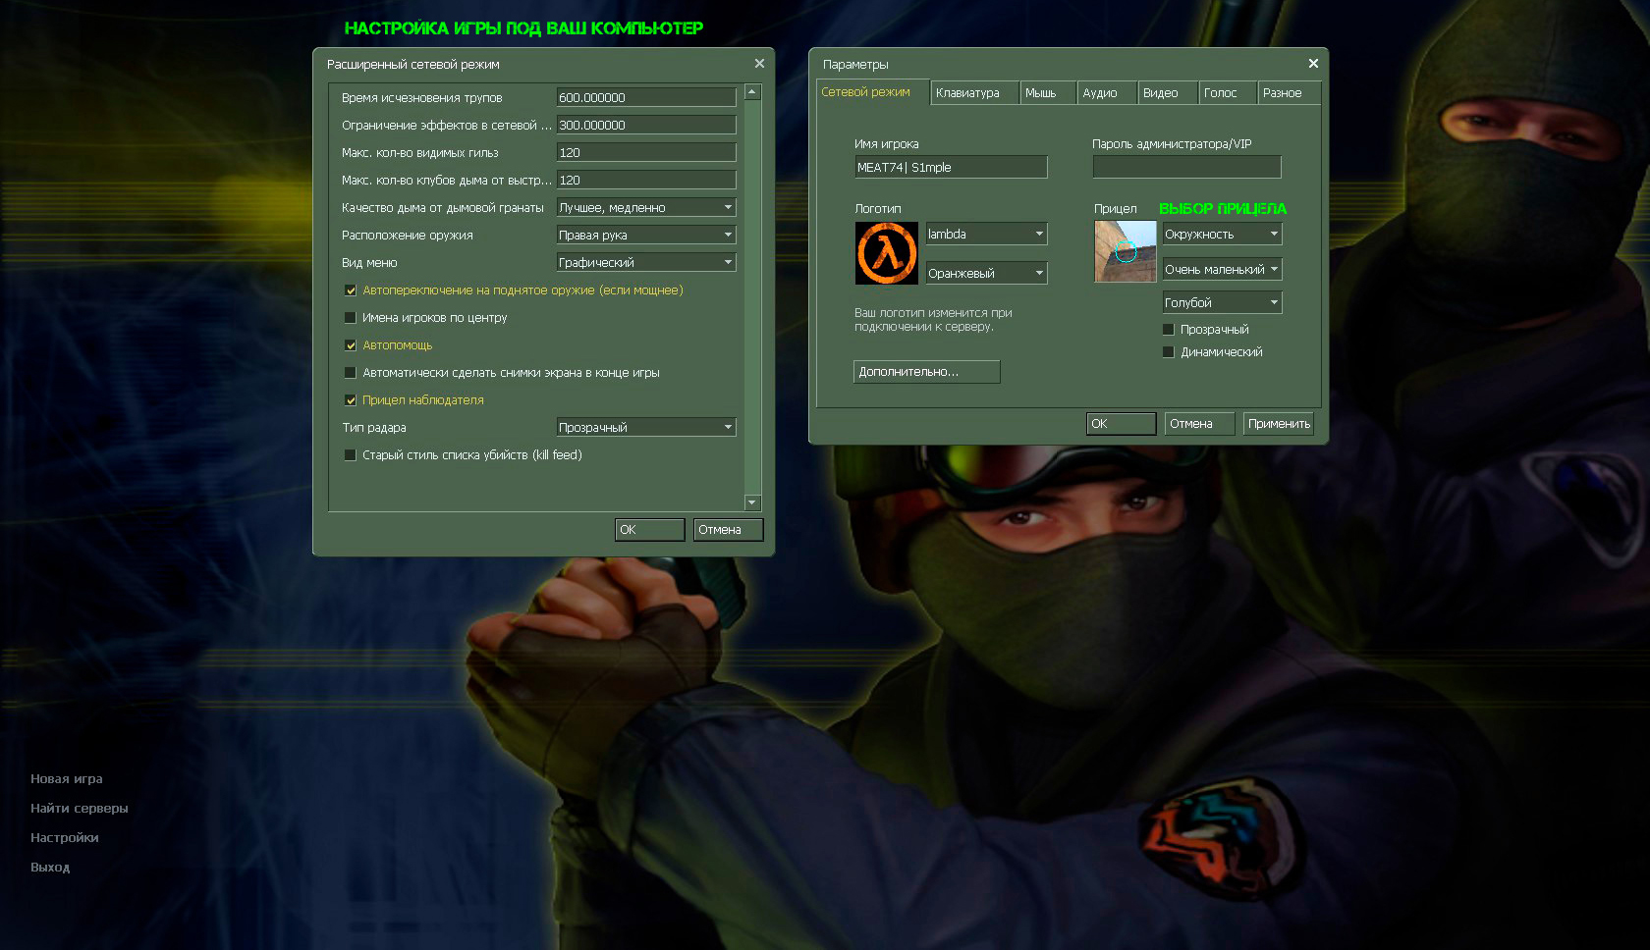
Task: Open Найти серверы from main menu
Action: [80, 809]
